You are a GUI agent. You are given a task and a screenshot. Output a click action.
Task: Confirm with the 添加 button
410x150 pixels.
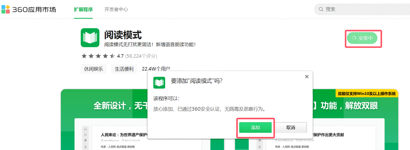255,127
